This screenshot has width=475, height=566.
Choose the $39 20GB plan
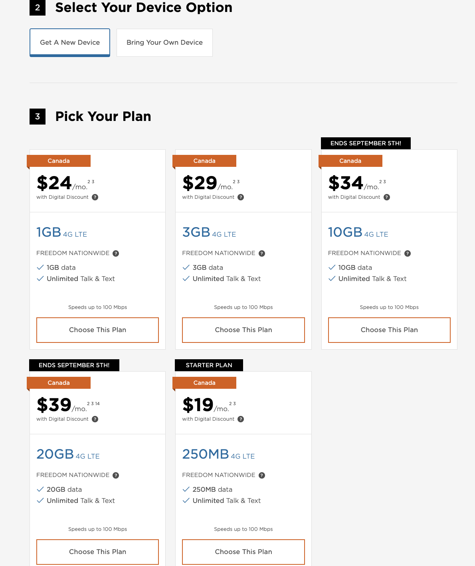97,552
